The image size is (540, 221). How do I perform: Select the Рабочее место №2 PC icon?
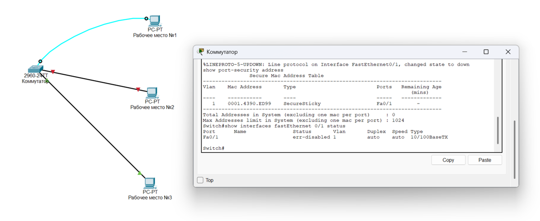click(x=152, y=93)
